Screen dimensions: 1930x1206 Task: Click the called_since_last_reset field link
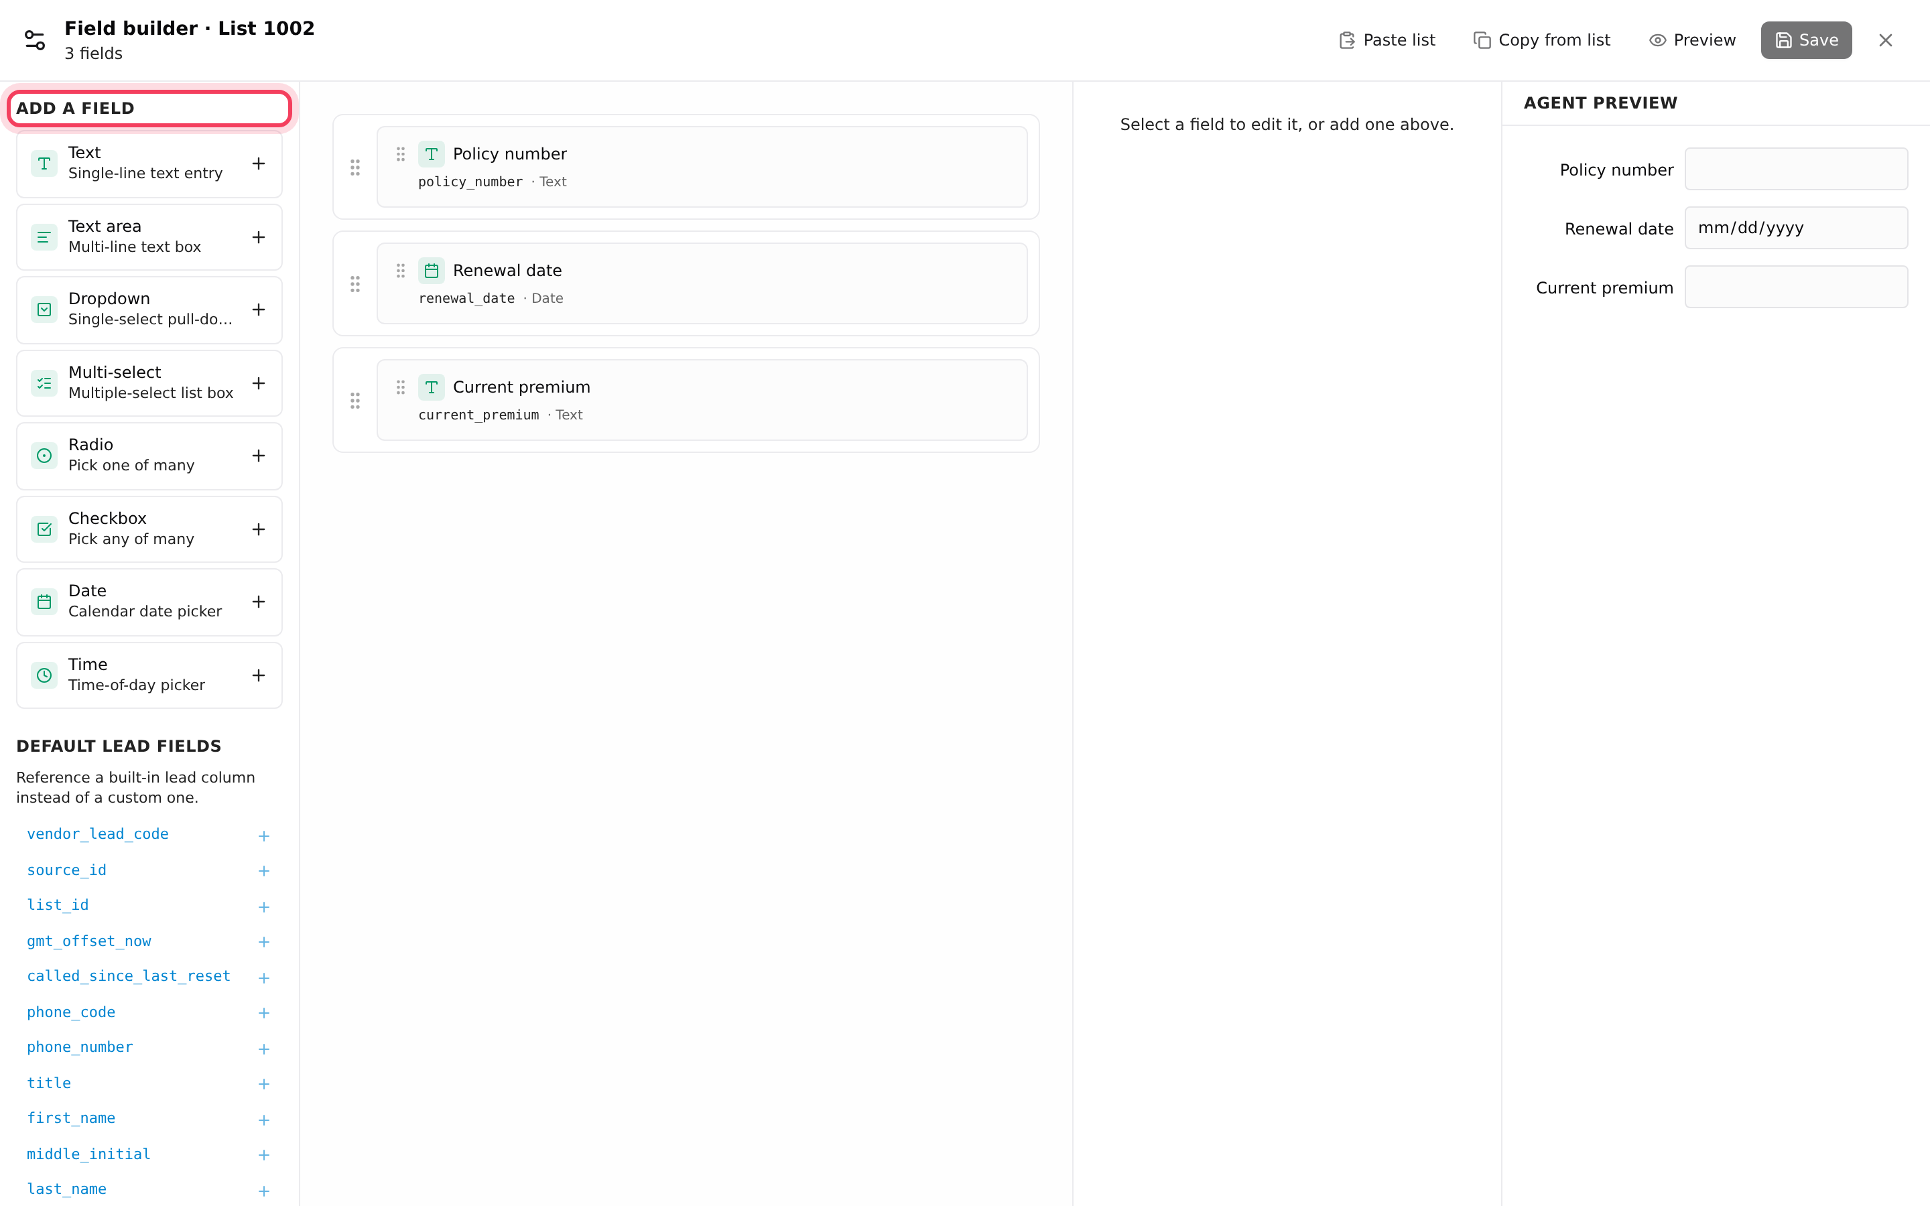[129, 976]
